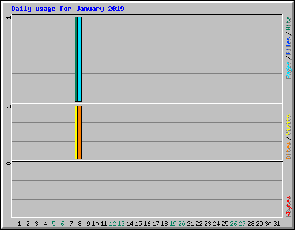Click day 15 on the x-axis
This screenshot has height=230, width=295.
click(138, 224)
